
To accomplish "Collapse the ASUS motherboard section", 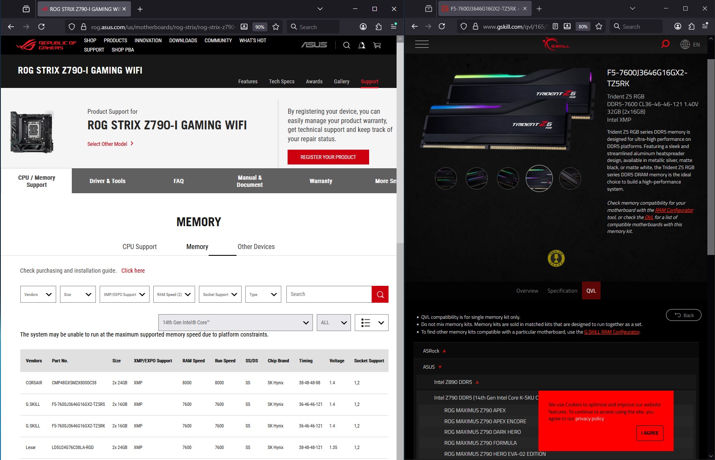I will 432,367.
